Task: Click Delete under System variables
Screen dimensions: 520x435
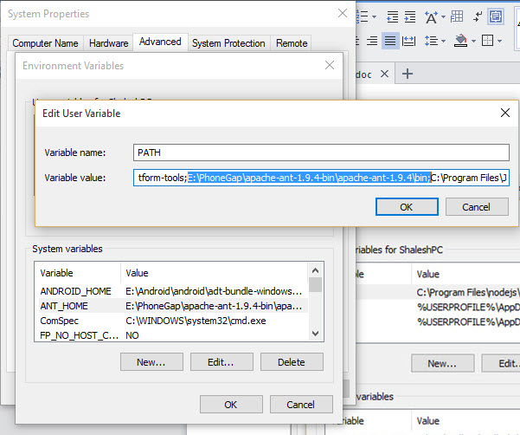Action: point(292,362)
